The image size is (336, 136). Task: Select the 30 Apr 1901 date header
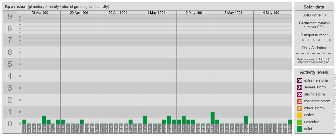pos(118,13)
